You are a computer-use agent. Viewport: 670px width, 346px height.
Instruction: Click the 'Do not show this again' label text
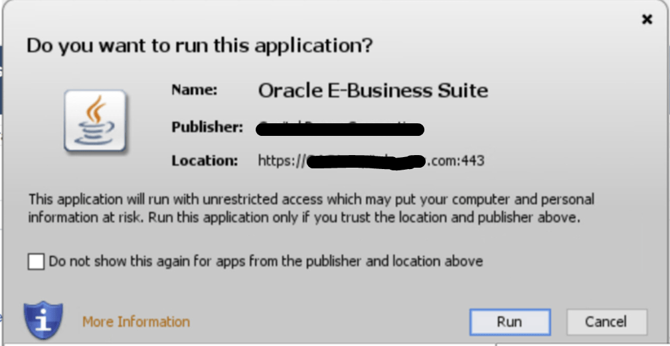[266, 261]
